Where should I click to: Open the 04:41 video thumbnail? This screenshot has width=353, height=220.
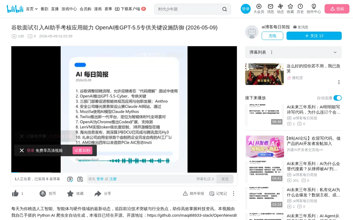click(264, 172)
